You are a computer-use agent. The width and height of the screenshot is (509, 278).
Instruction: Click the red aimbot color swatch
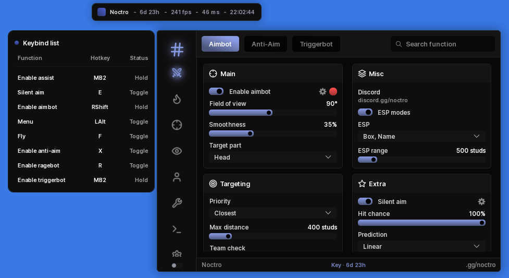coord(333,92)
